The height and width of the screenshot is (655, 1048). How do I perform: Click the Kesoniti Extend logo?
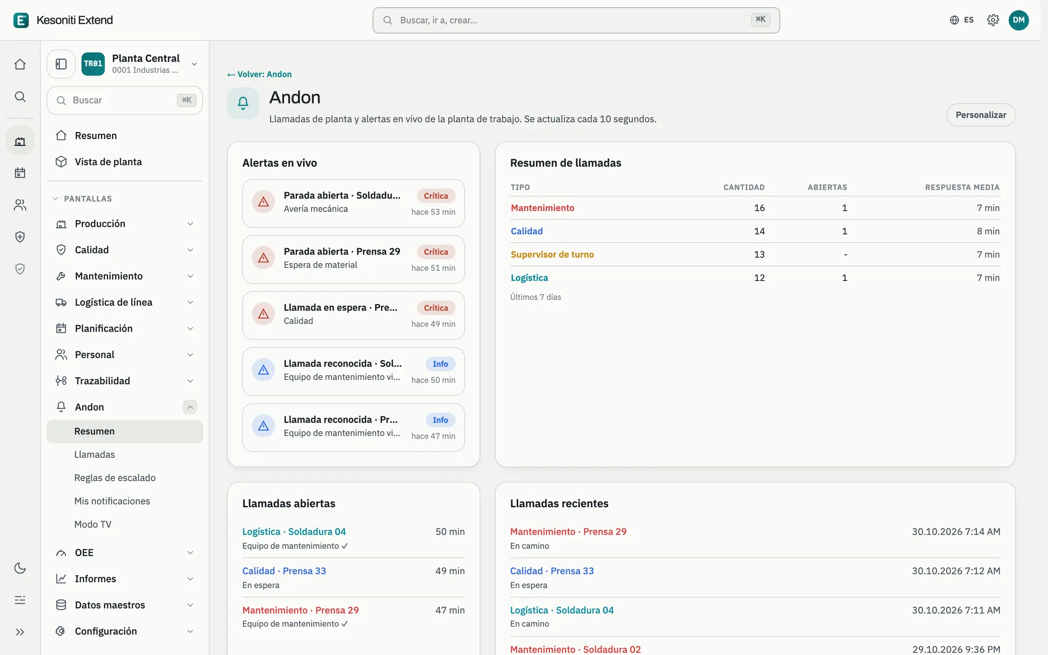click(x=63, y=20)
